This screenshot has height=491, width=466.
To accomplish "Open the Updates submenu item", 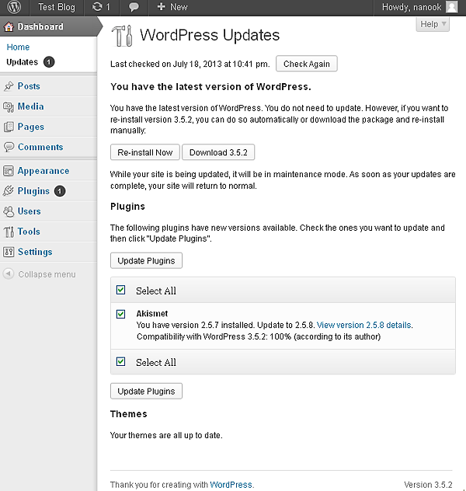I will [23, 62].
